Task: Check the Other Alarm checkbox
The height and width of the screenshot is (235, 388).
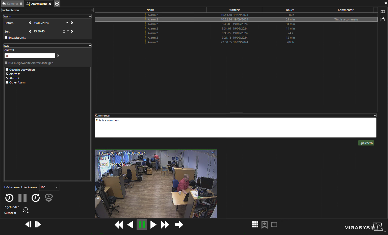Action: 7,82
